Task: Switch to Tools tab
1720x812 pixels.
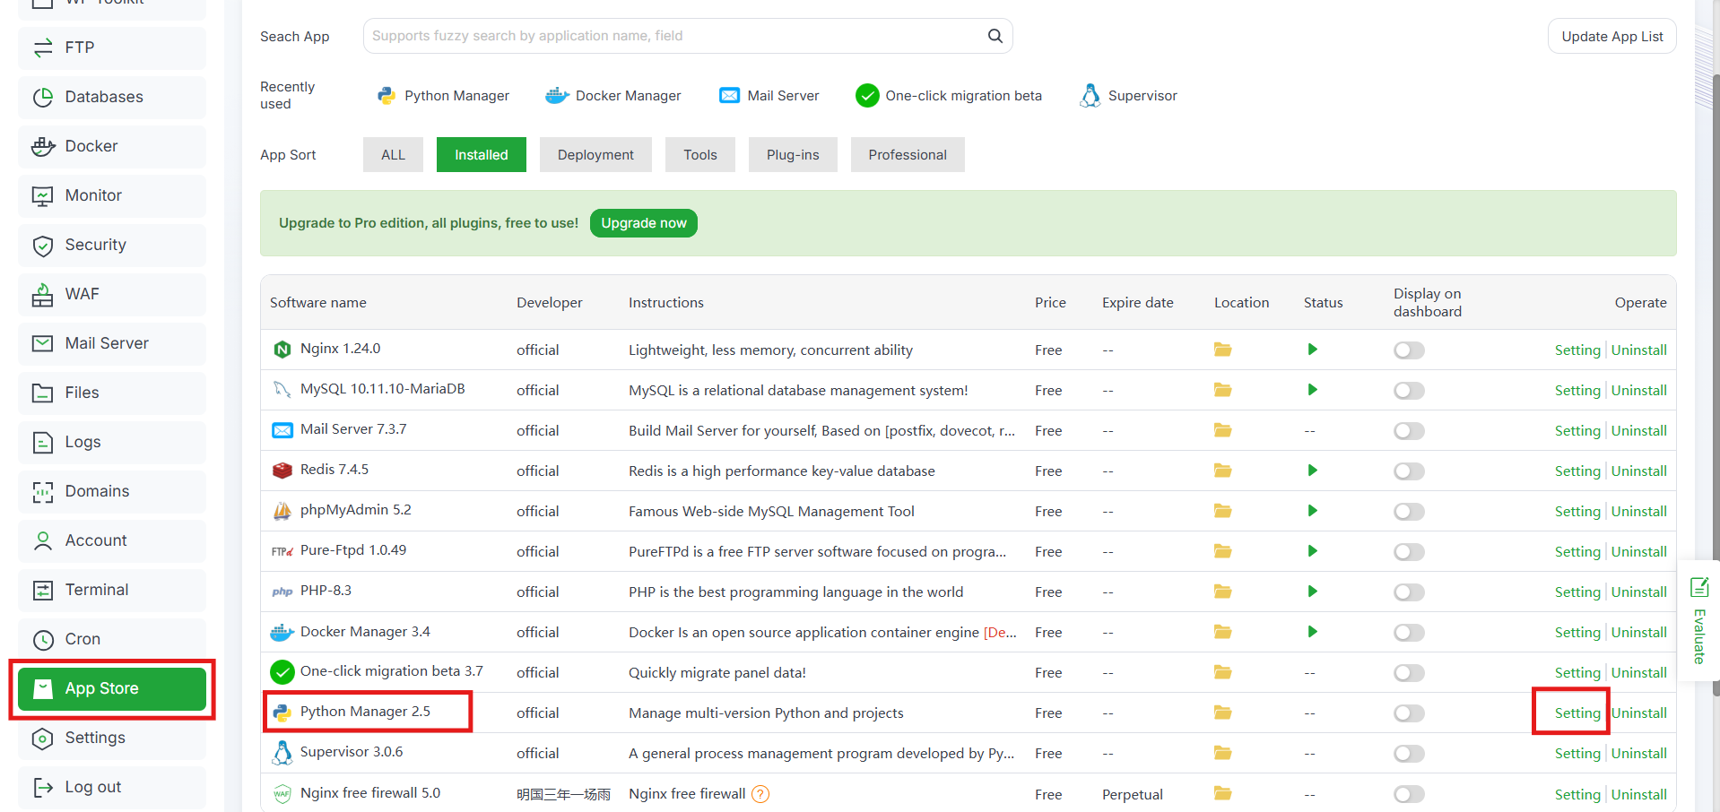Action: 700,155
